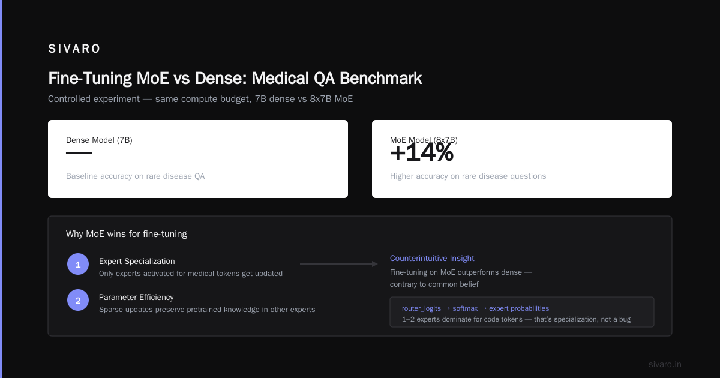Click the SIVARO logo text
The height and width of the screenshot is (378, 720).
(x=74, y=49)
